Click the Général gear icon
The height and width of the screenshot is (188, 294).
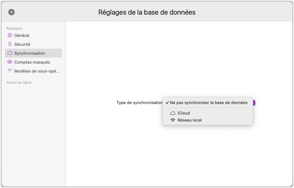point(10,35)
